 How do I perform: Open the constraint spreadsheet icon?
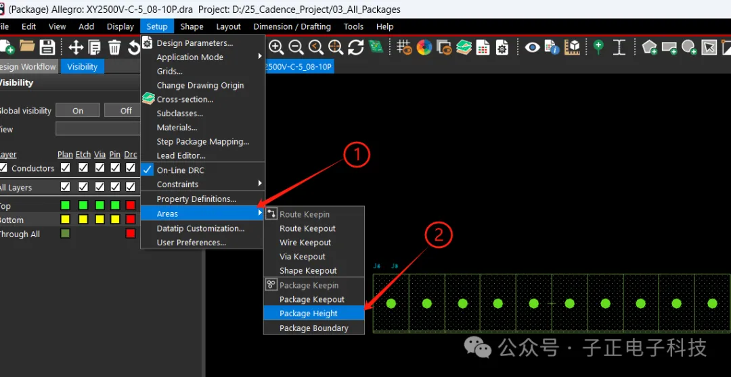click(x=483, y=47)
